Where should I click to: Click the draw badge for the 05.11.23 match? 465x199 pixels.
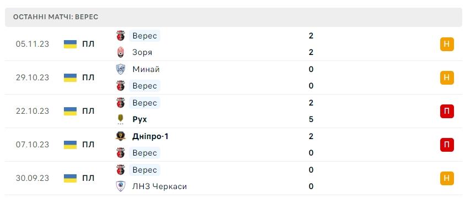click(447, 45)
